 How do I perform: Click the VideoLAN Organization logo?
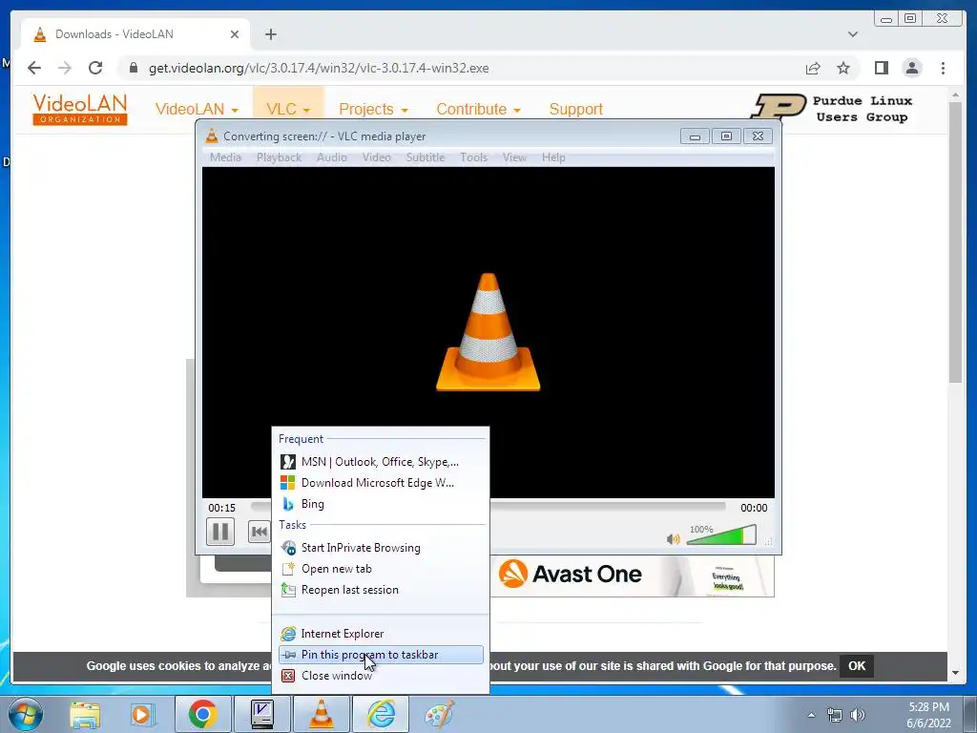point(80,109)
